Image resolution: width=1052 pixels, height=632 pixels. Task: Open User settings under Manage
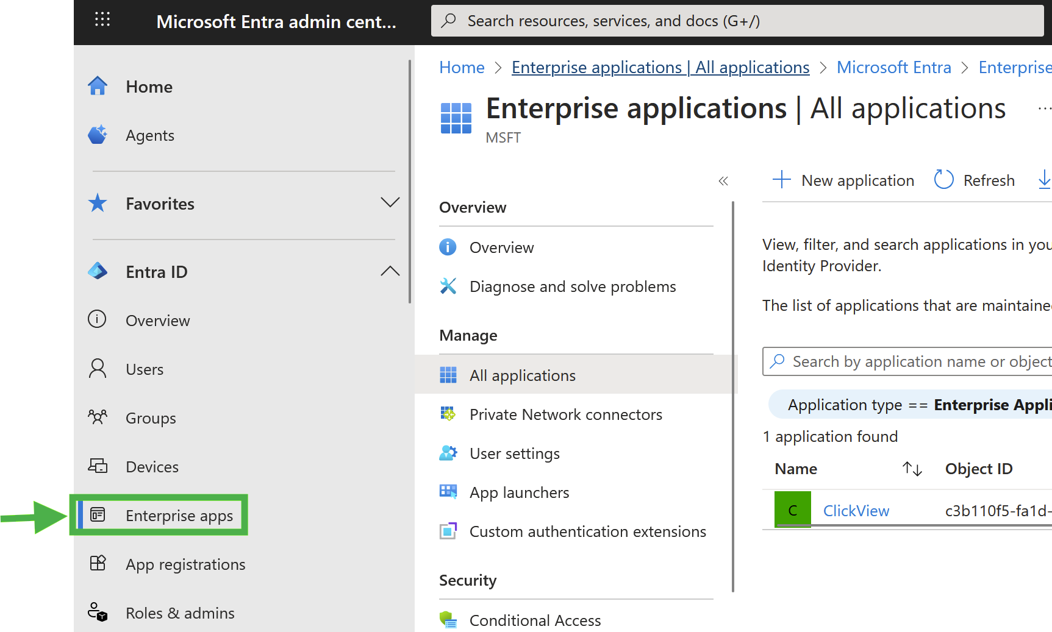tap(515, 453)
